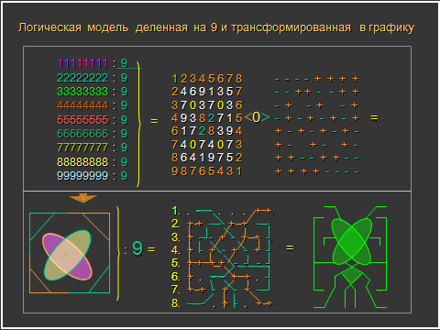Click the orange downward arrow
Screen dimensions: 440x330
[x=83, y=198]
